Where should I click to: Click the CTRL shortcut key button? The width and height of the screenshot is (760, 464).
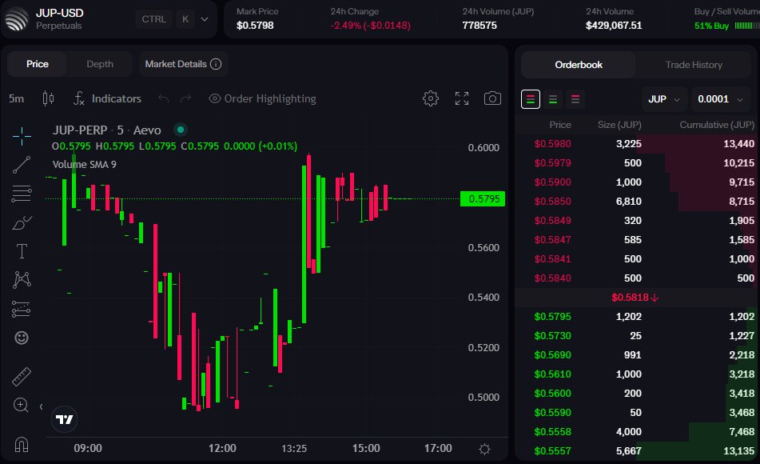coord(153,19)
